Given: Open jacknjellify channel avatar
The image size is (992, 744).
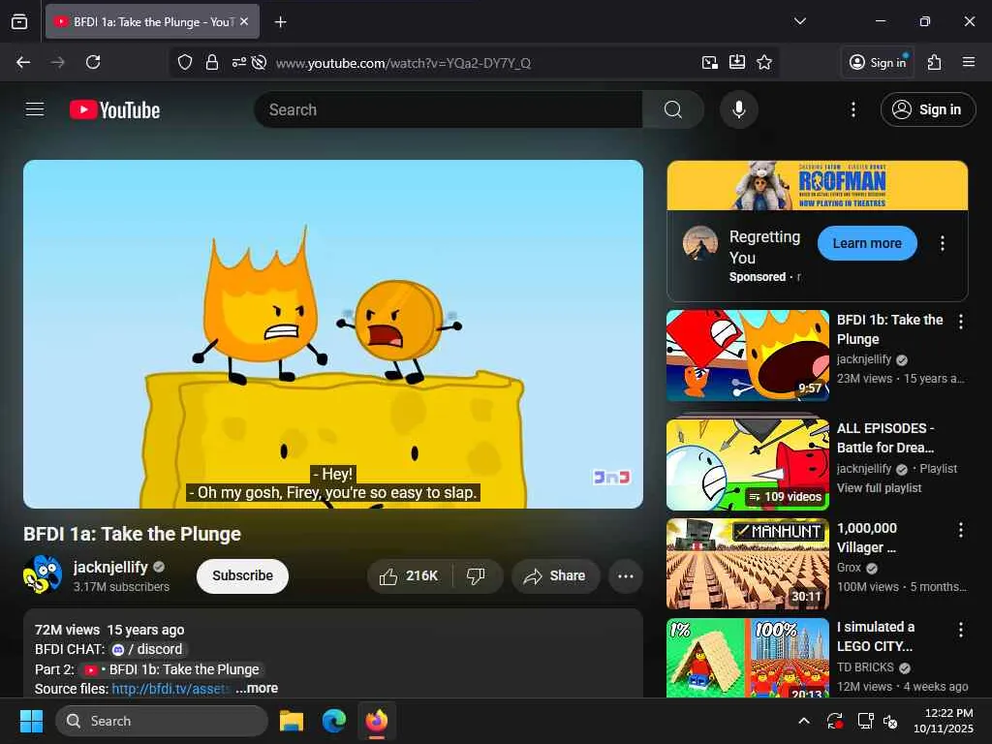Looking at the screenshot, I should tap(43, 574).
